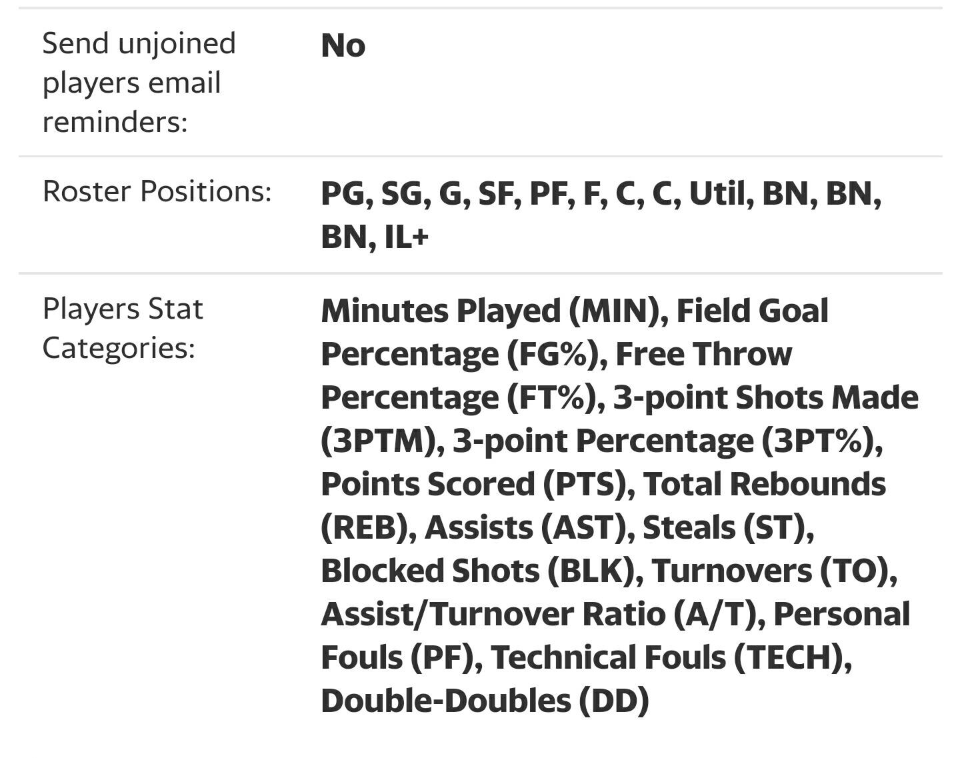Image resolution: width=960 pixels, height=758 pixels.
Task: Select the 'Send unjoined players email reminders' label
Action: pos(139,82)
